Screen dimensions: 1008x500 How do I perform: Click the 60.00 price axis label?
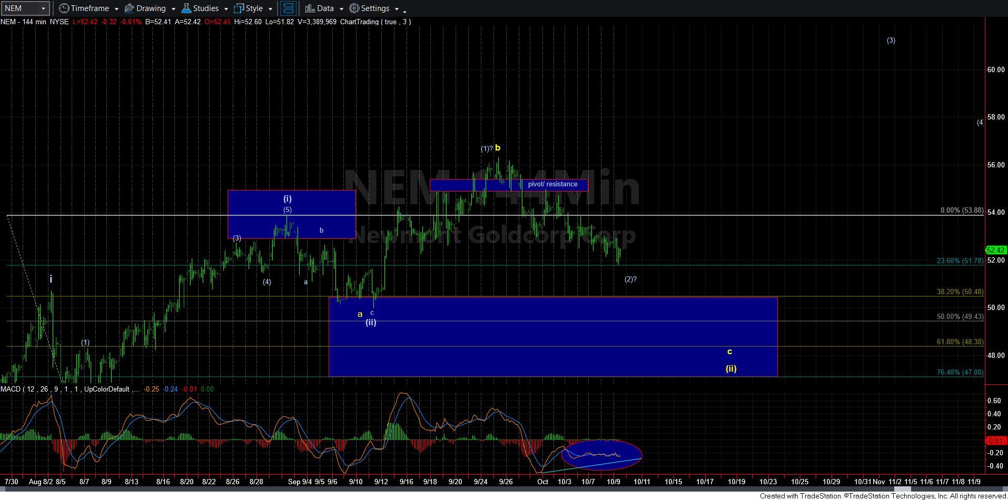click(x=996, y=69)
